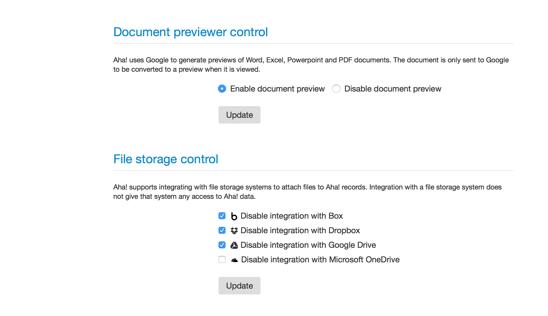
Task: Uncheck Disable integration with Dropbox checkbox
Action: (222, 230)
